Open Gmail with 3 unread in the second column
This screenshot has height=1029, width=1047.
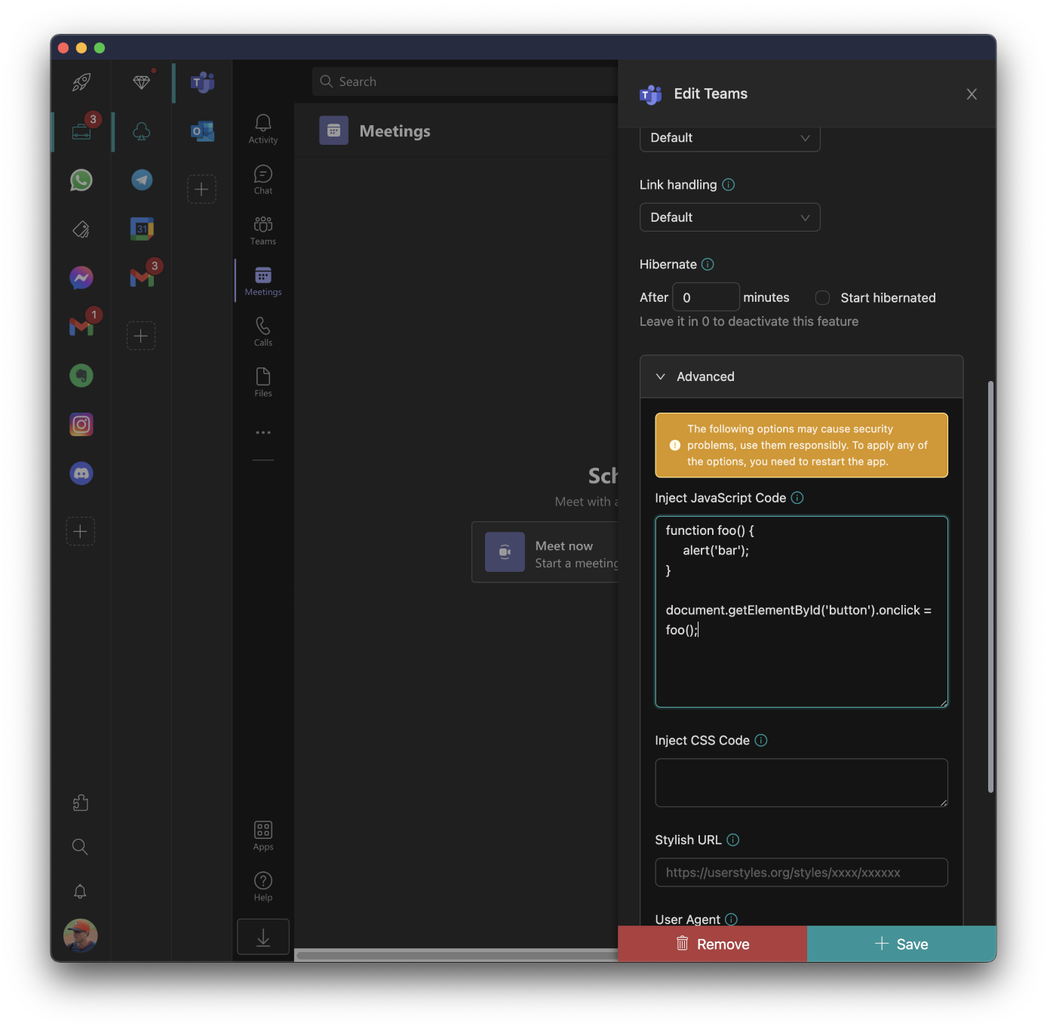coord(142,278)
